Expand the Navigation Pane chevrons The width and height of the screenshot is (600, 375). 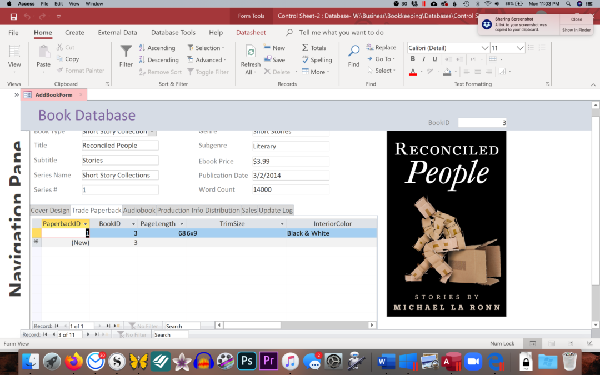[x=17, y=94]
